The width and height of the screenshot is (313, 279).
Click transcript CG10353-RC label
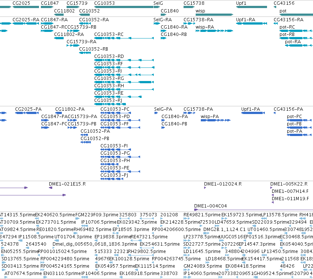coord(109,34)
